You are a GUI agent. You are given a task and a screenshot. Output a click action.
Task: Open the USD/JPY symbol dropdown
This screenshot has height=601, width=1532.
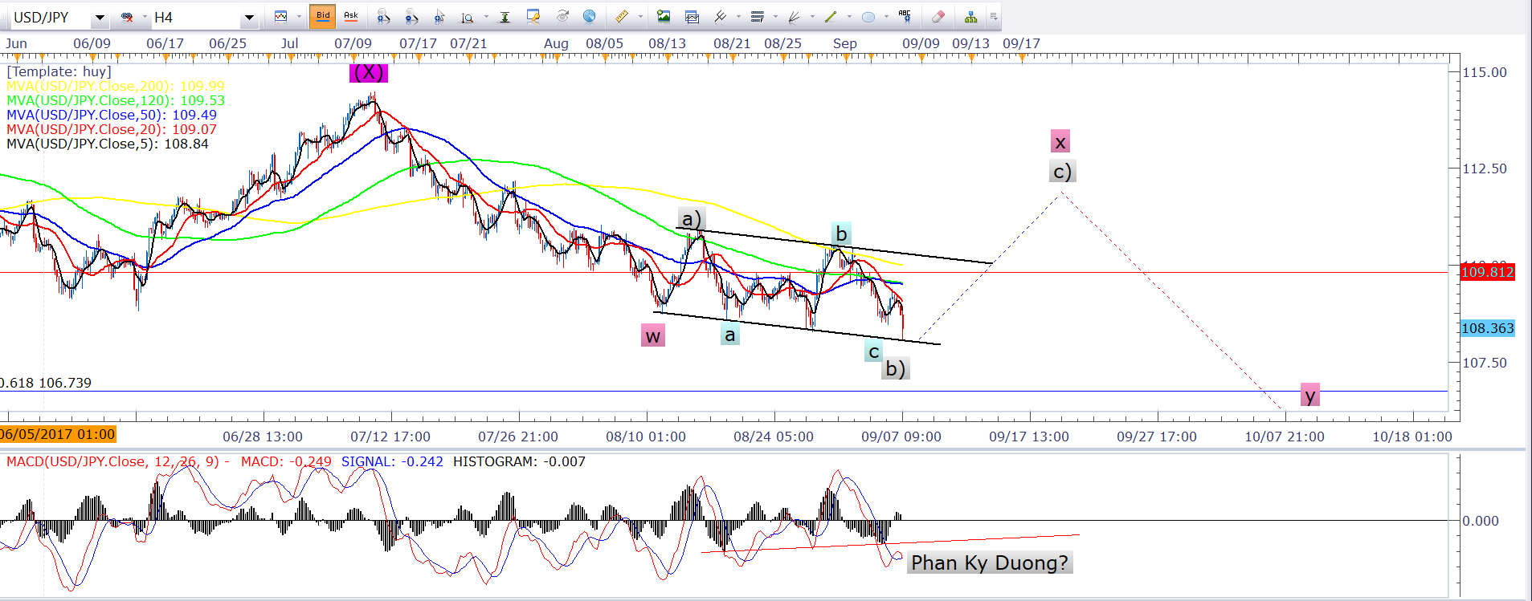[x=100, y=18]
